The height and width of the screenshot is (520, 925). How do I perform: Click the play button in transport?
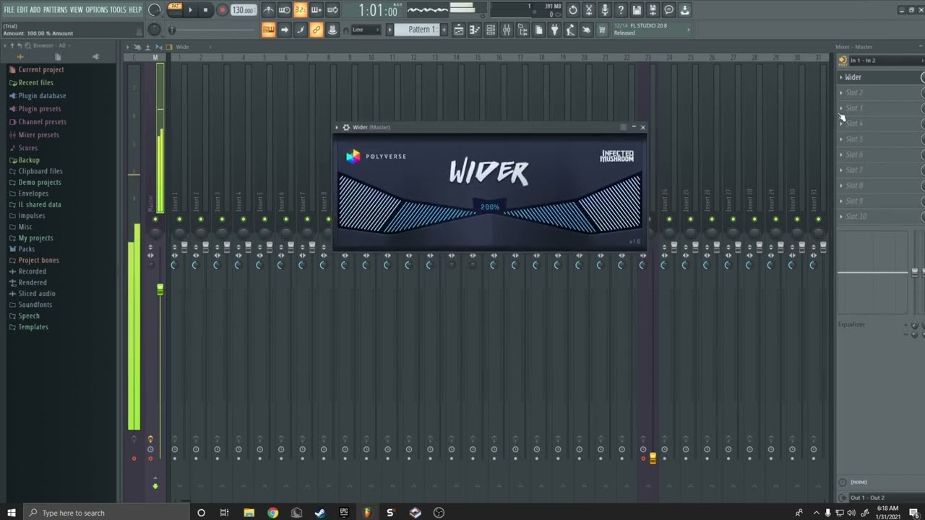(x=191, y=10)
